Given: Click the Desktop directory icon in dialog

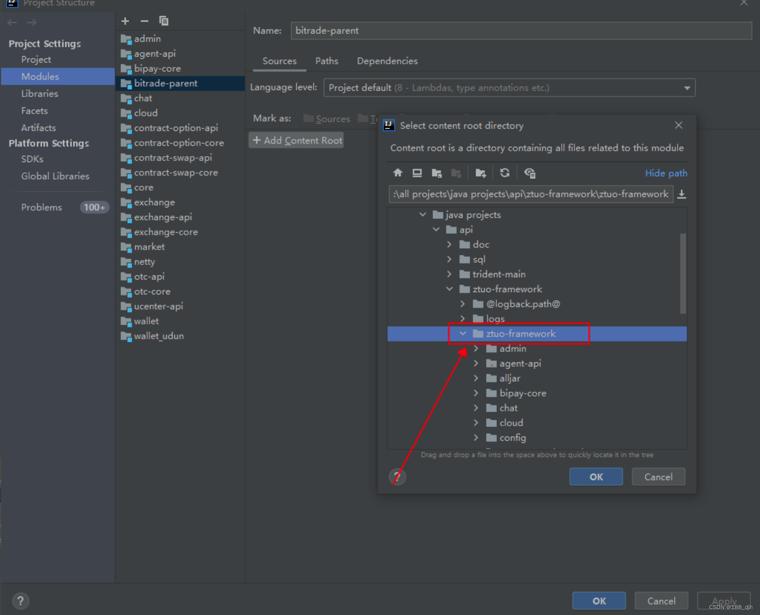Looking at the screenshot, I should pyautogui.click(x=417, y=173).
